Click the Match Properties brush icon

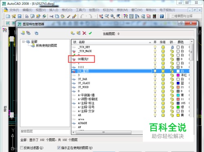pyautogui.click(x=74, y=16)
